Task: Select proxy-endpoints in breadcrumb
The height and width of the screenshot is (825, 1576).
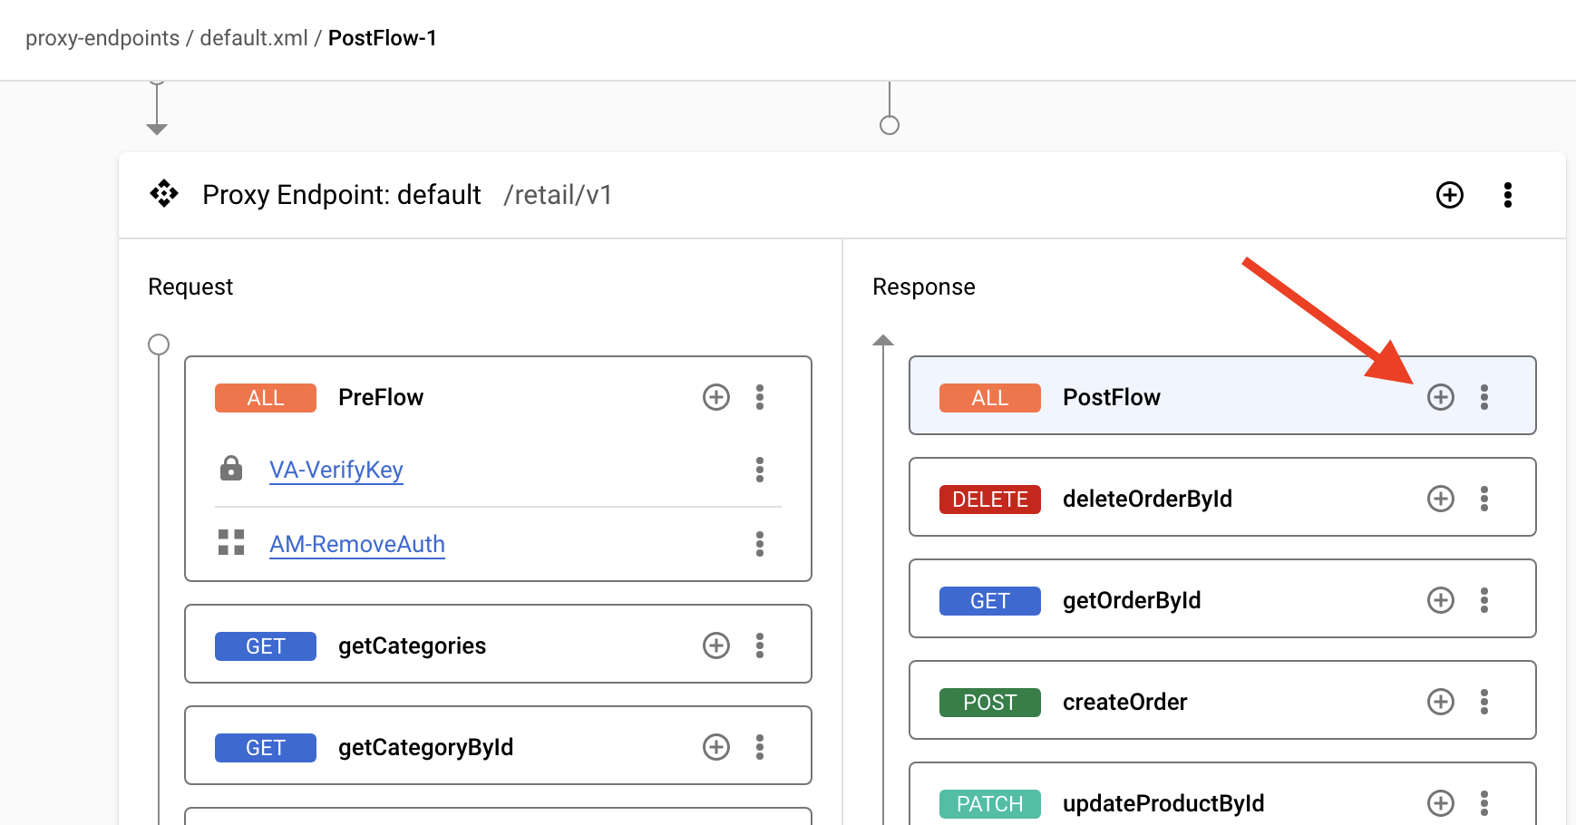Action: (102, 38)
